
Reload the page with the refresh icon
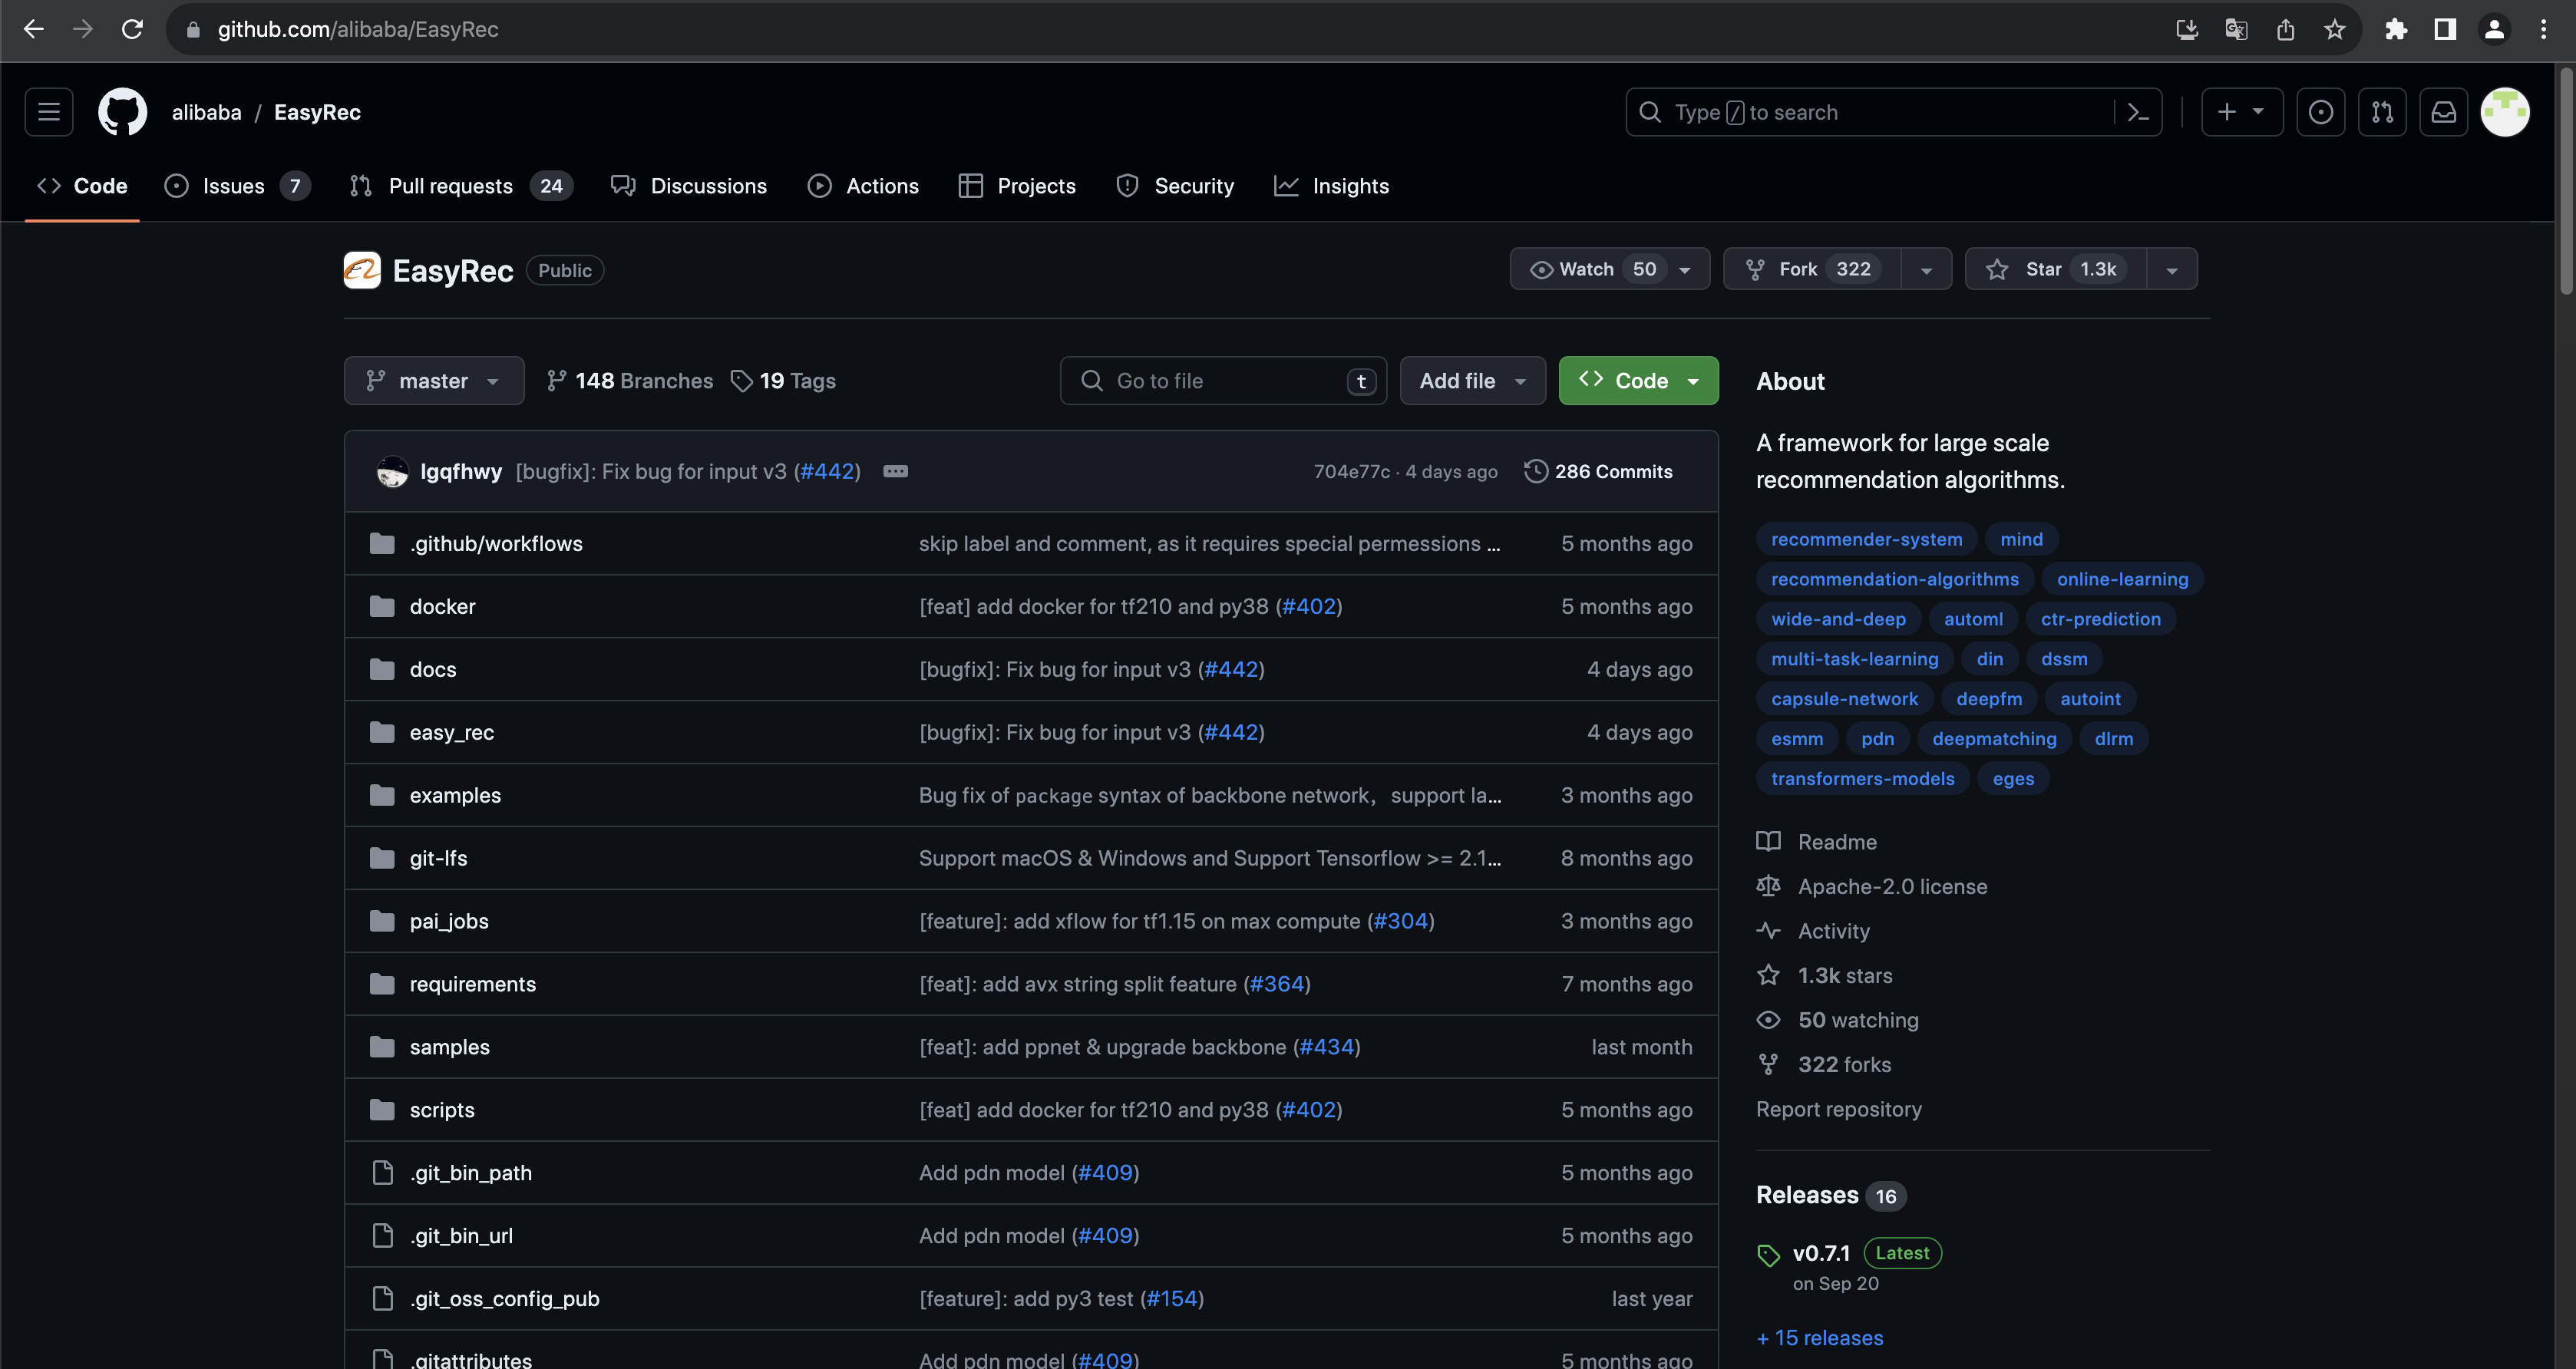click(x=132, y=29)
